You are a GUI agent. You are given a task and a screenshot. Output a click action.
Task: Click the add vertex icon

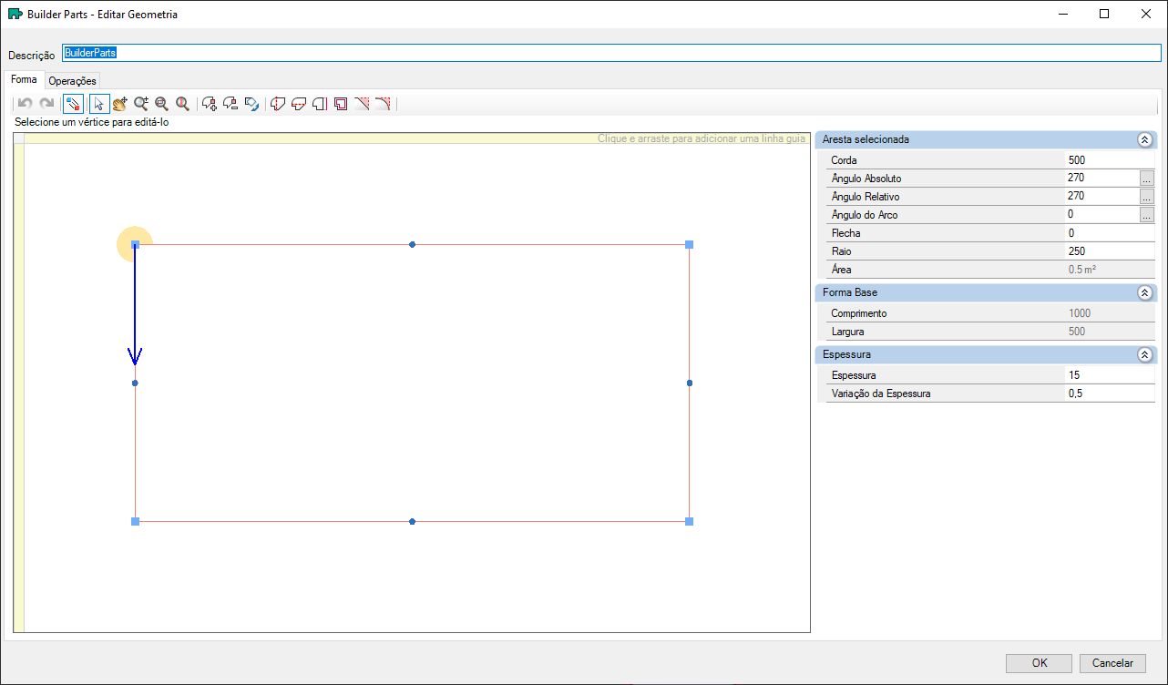(210, 104)
